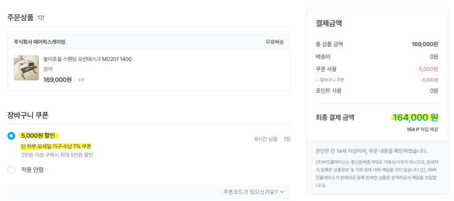Click the chevron next to 쿠폰코드가 있으신가요?
The image size is (454, 201).
[x=282, y=192]
